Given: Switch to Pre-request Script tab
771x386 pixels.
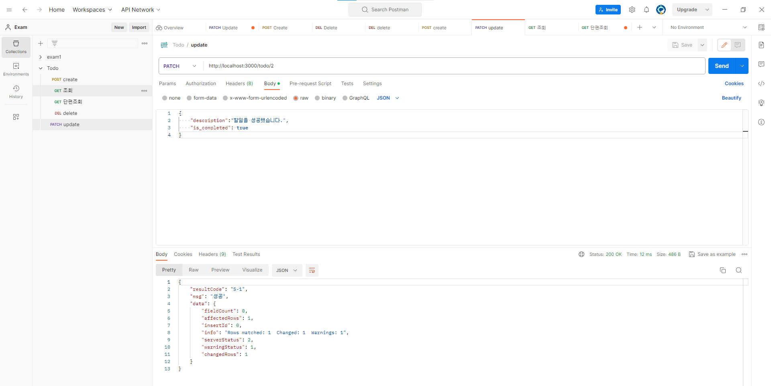Looking at the screenshot, I should (310, 84).
